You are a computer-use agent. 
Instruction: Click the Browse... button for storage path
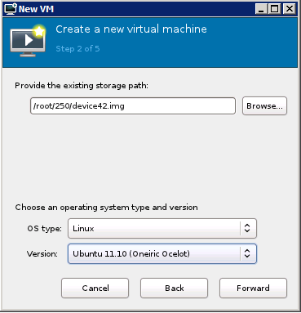pyautogui.click(x=264, y=105)
